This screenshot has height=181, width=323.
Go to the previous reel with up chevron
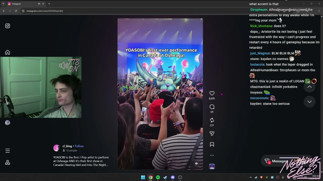coord(309,87)
